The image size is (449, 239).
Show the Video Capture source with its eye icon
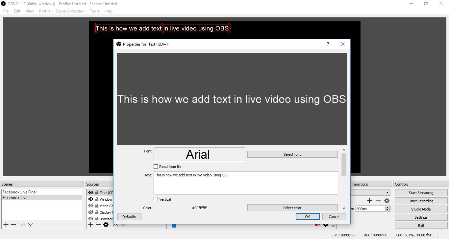(x=91, y=206)
